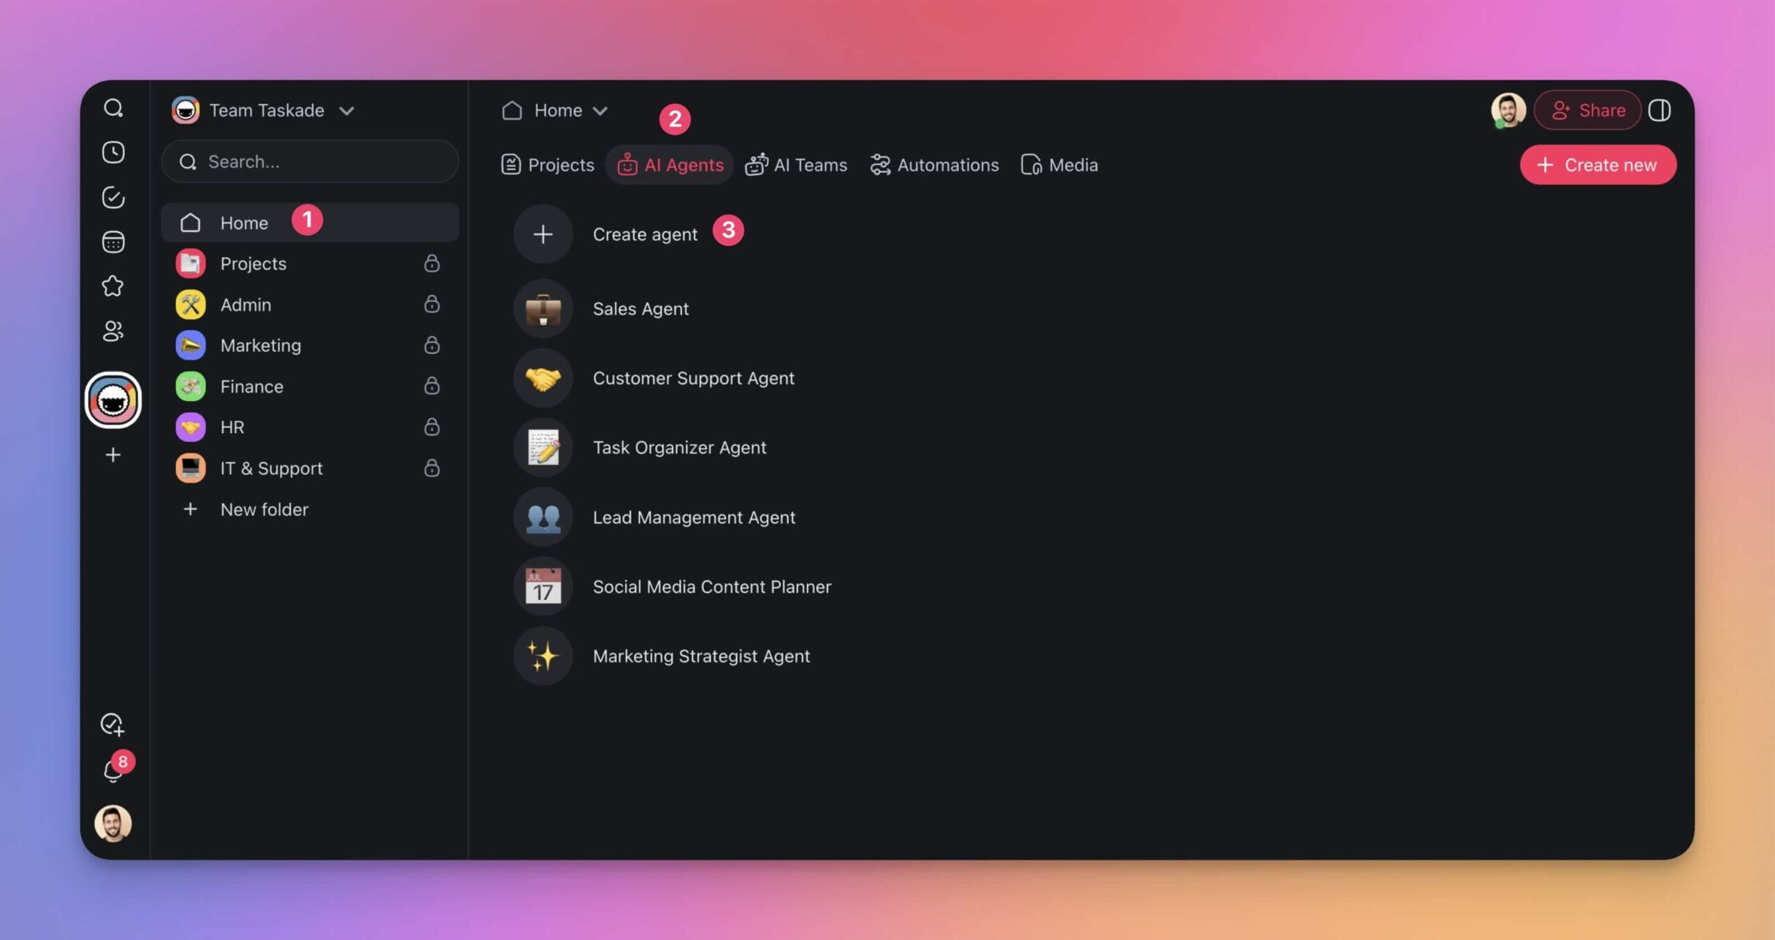1775x940 pixels.
Task: Click the notifications bell icon
Action: [113, 771]
